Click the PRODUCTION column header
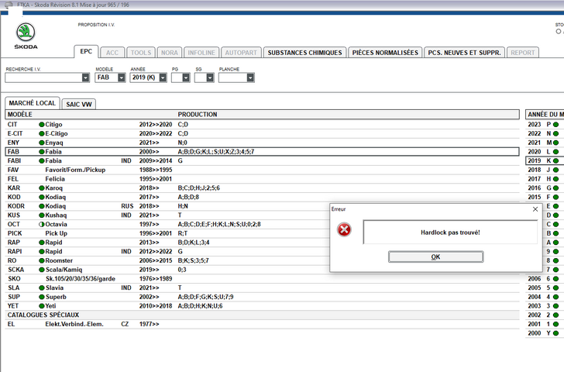This screenshot has width=564, height=372. pos(198,115)
